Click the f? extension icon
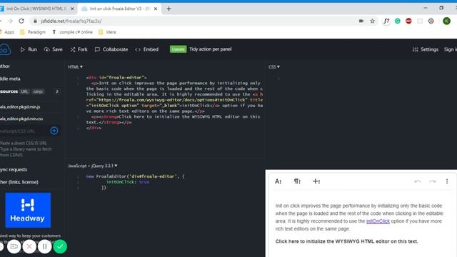 (386, 21)
